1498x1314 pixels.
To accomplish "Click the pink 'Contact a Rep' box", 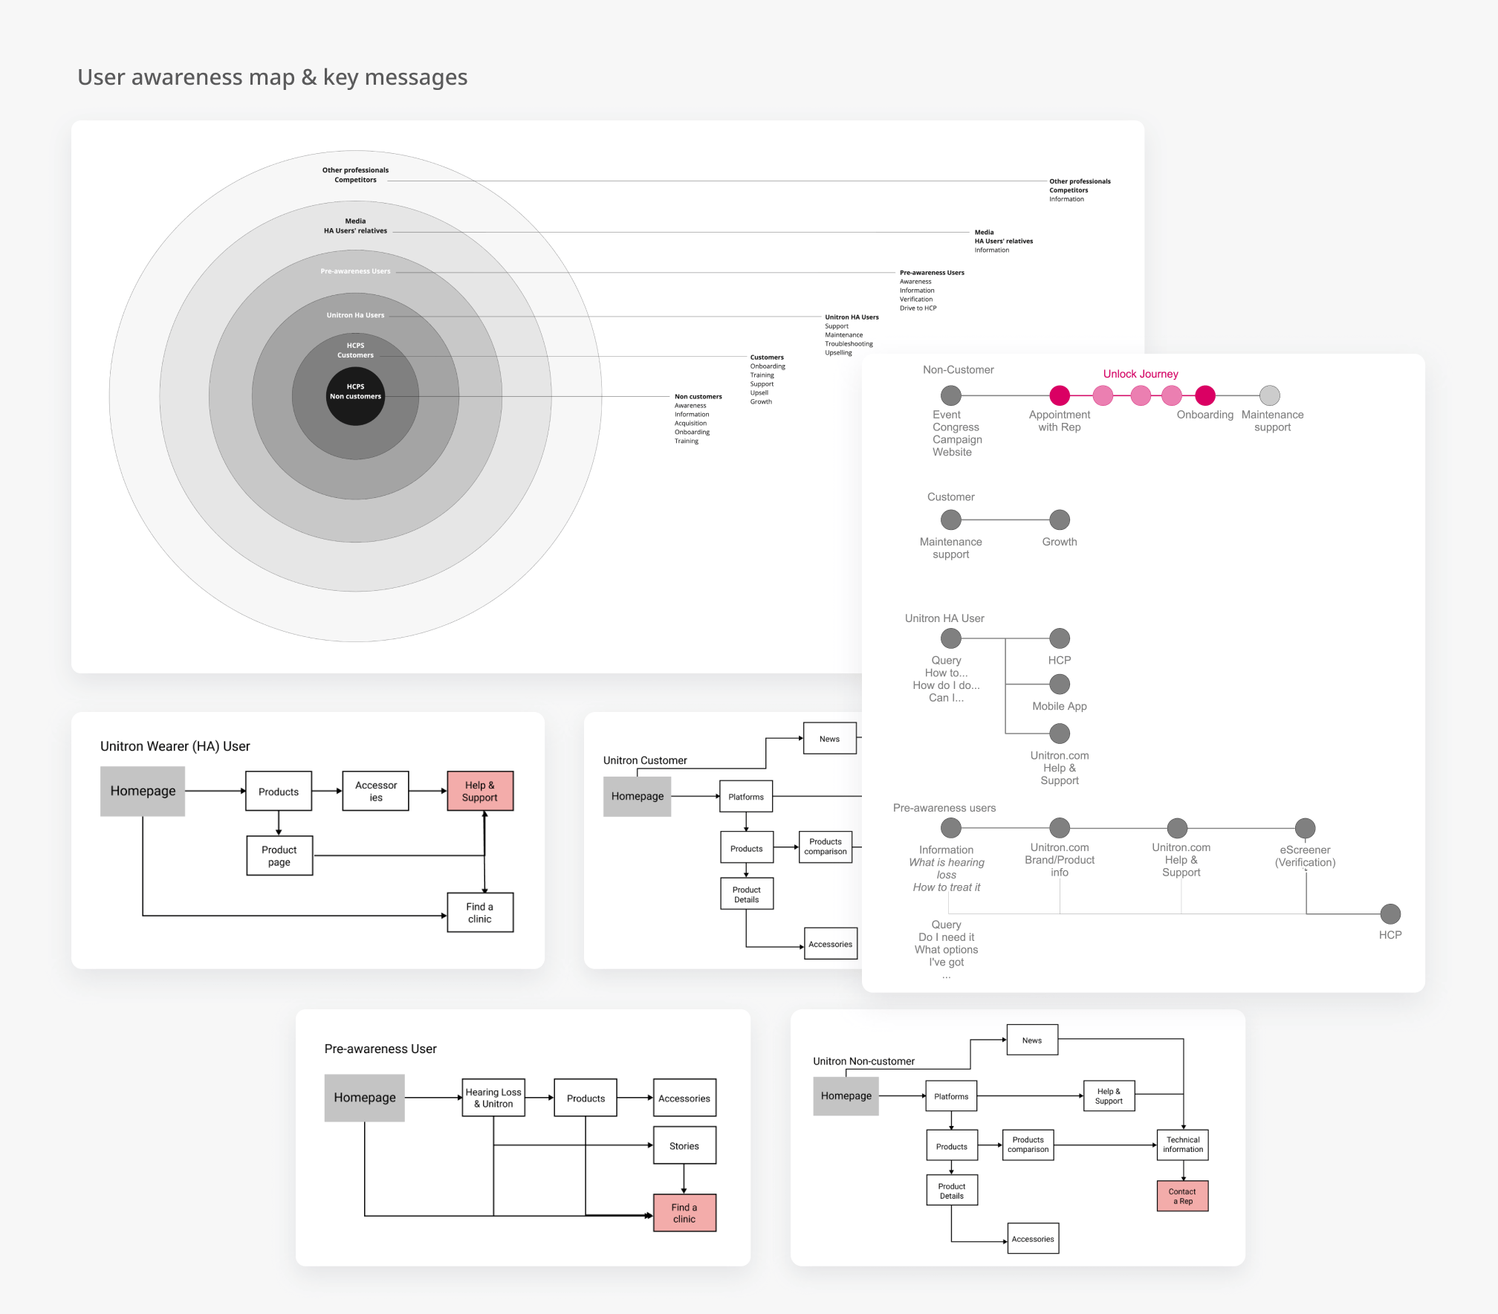I will 1183,1196.
